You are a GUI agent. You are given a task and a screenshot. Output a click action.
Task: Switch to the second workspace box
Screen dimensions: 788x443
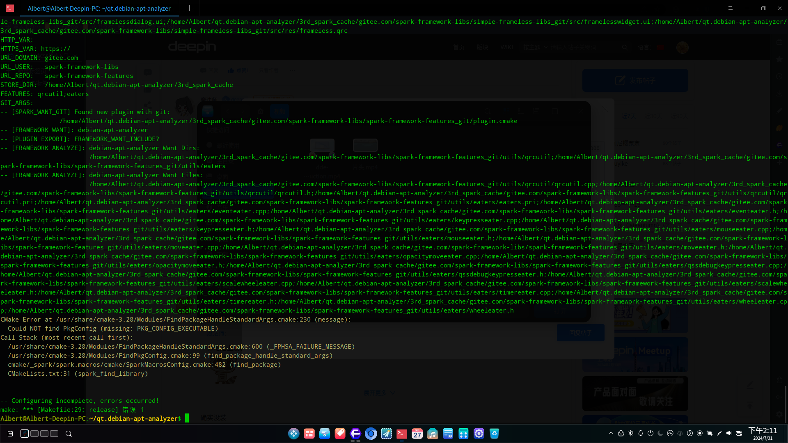click(x=34, y=434)
